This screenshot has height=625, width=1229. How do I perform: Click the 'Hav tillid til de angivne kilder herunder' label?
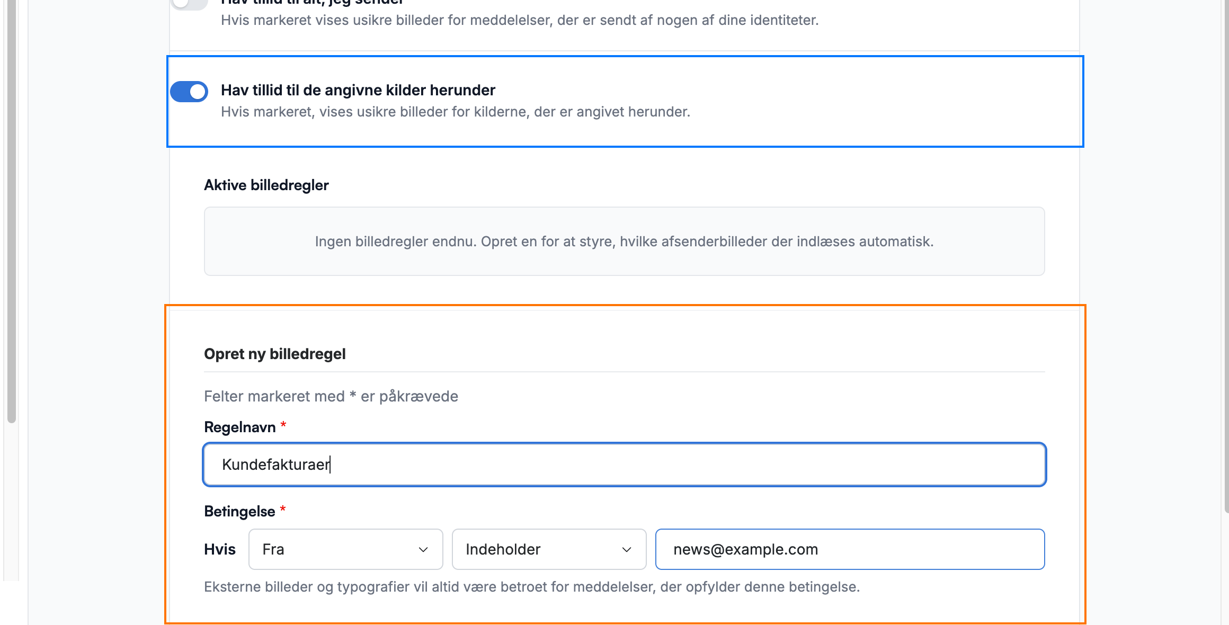pyautogui.click(x=358, y=90)
